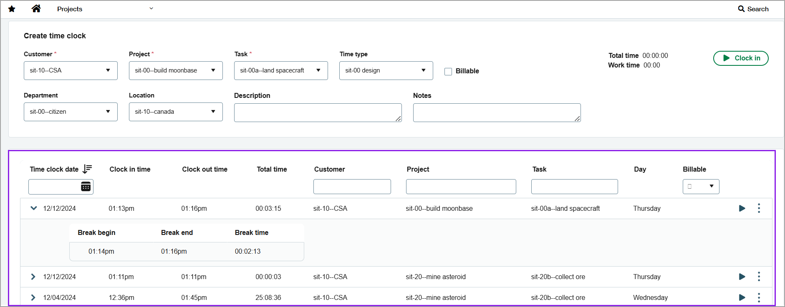Open the Projects navigation menu

pos(104,9)
